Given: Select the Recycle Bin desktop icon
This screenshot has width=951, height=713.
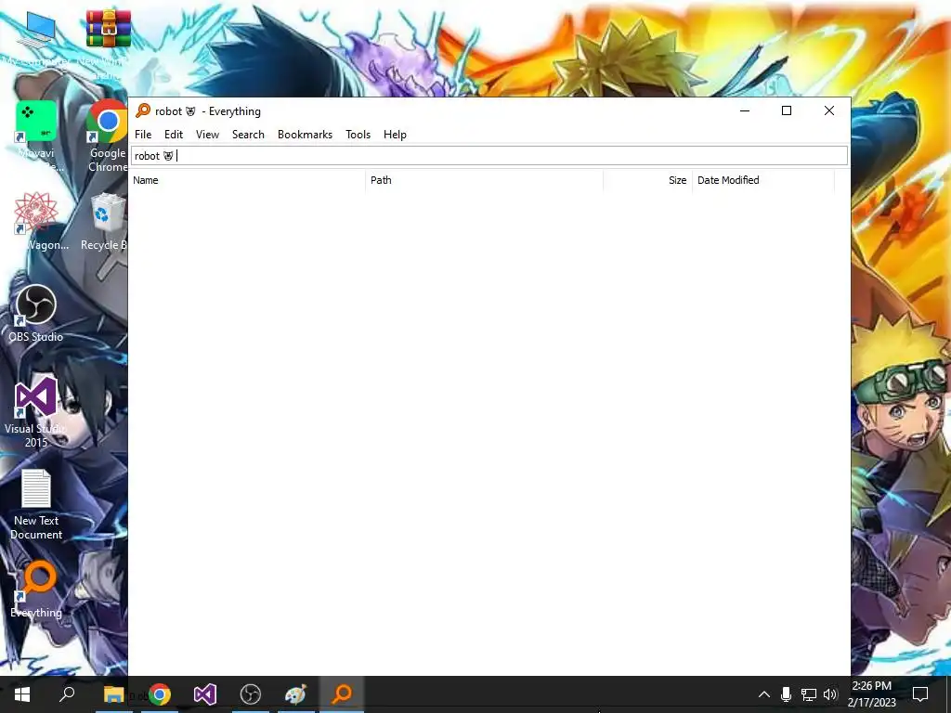Looking at the screenshot, I should 106,221.
